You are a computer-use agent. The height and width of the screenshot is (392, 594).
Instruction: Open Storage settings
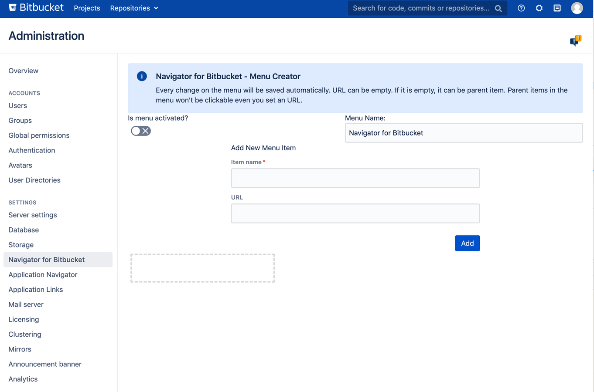coord(21,245)
